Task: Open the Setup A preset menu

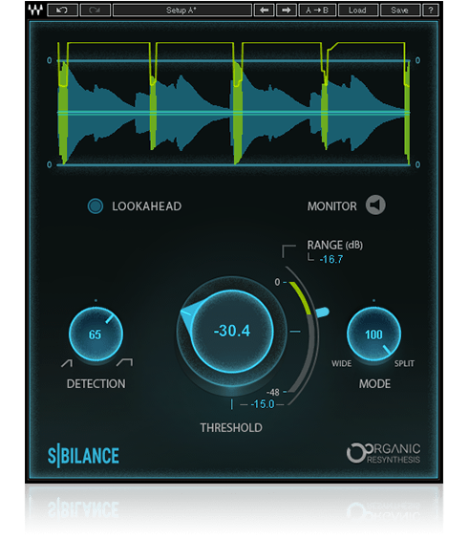Action: [x=182, y=10]
